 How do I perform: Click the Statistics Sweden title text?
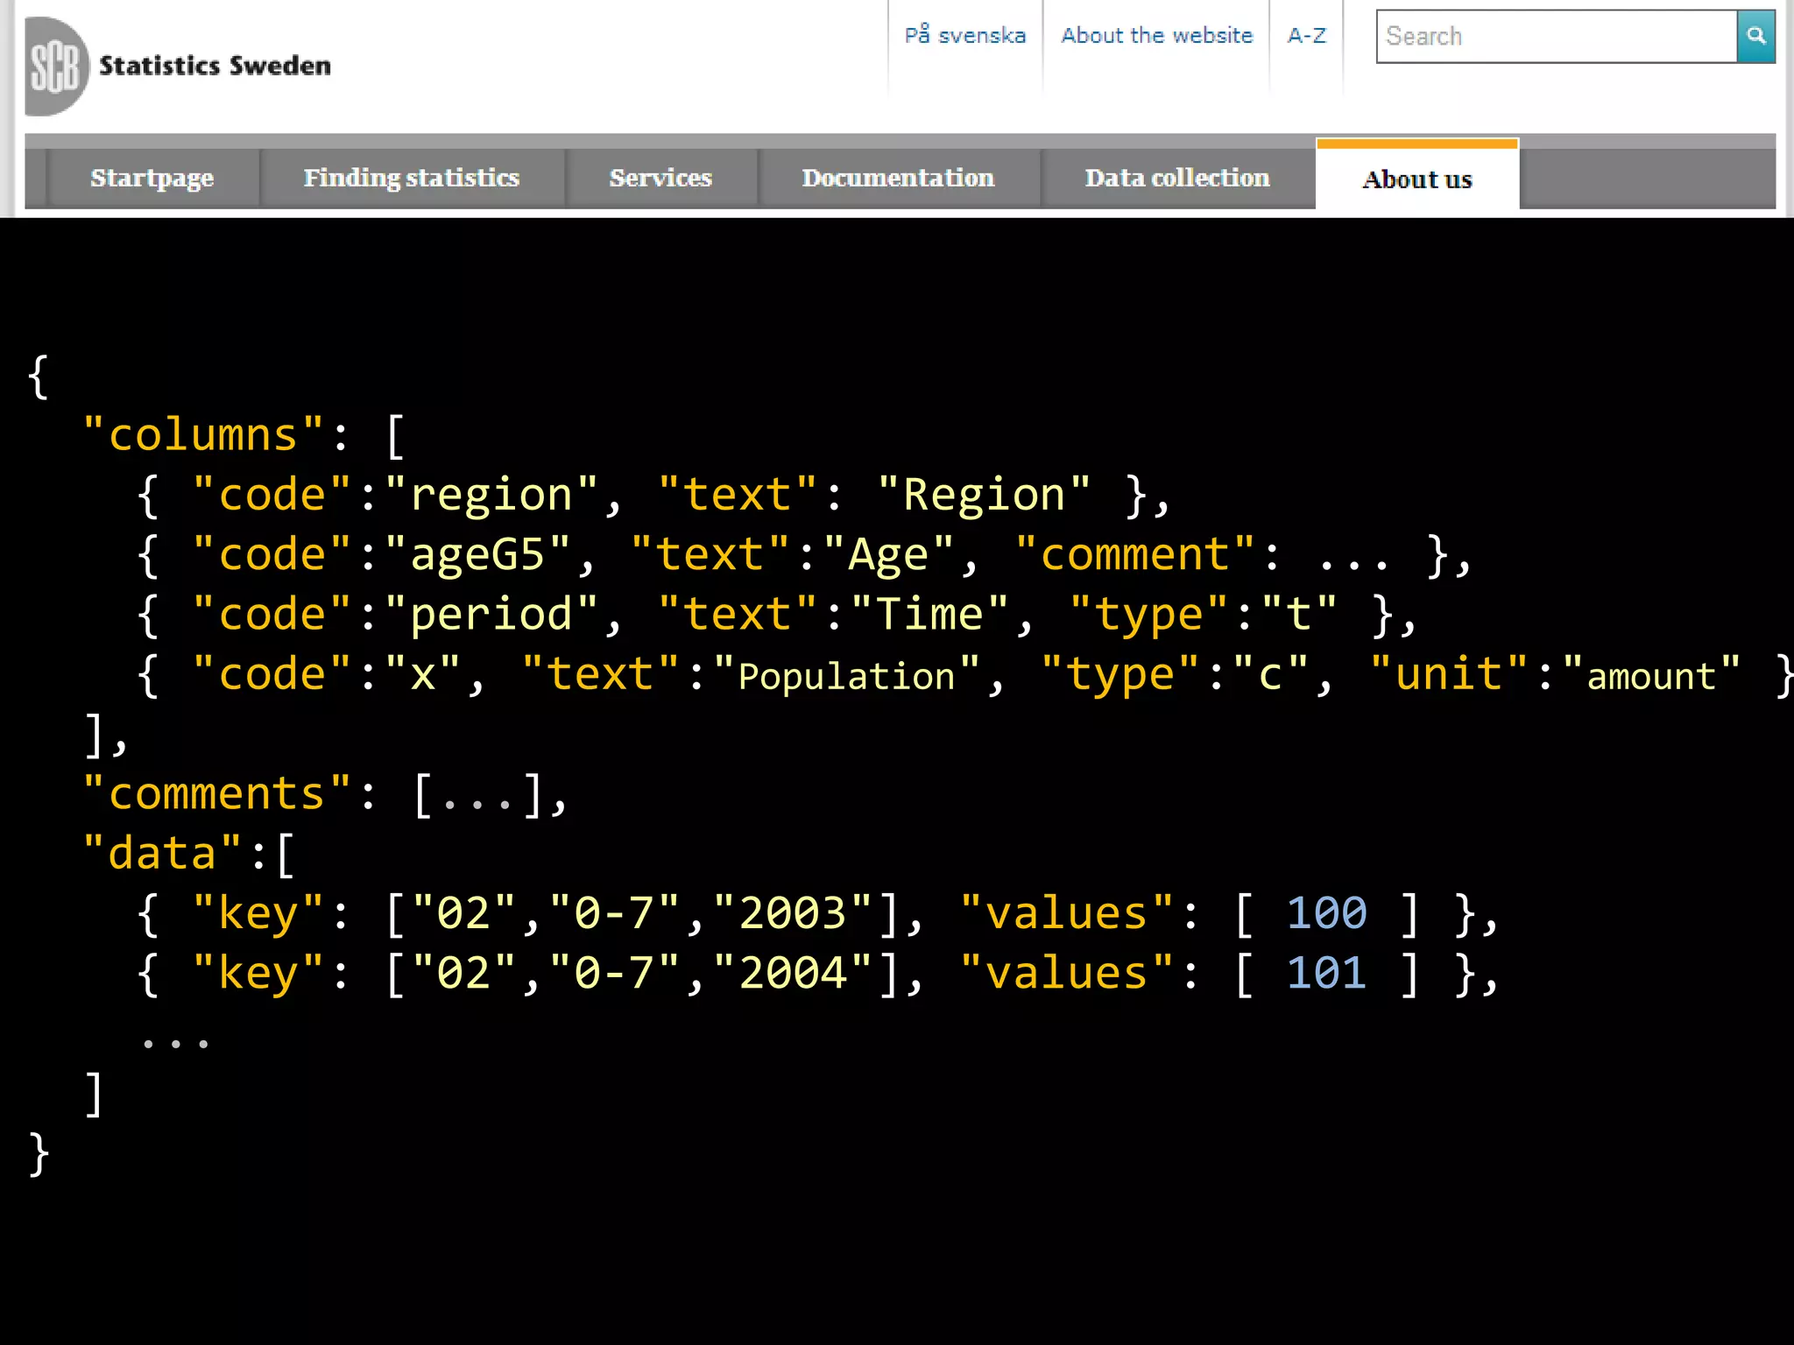click(x=215, y=66)
